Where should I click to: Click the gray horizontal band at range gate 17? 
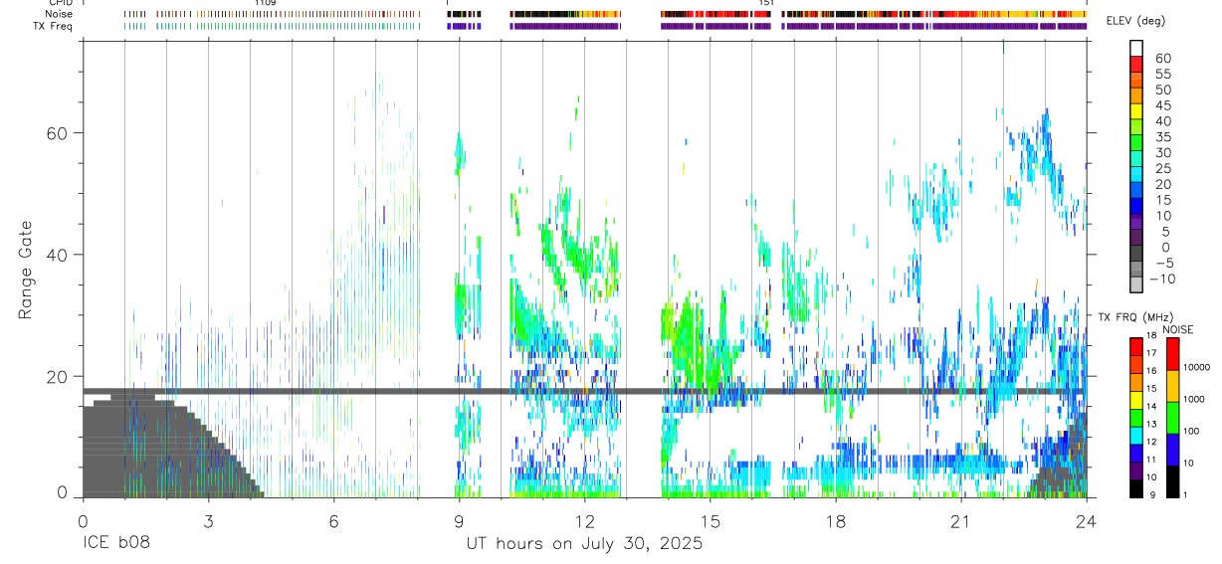click(584, 391)
